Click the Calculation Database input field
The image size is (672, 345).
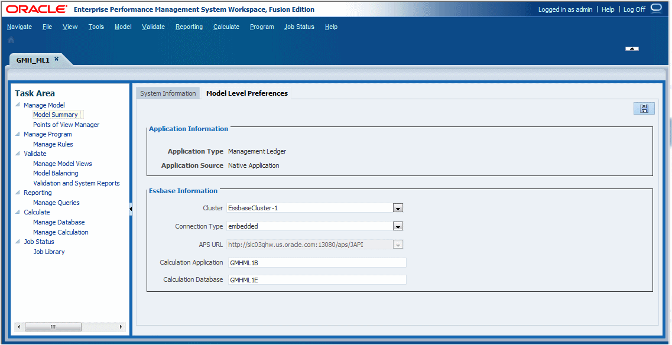(x=316, y=280)
